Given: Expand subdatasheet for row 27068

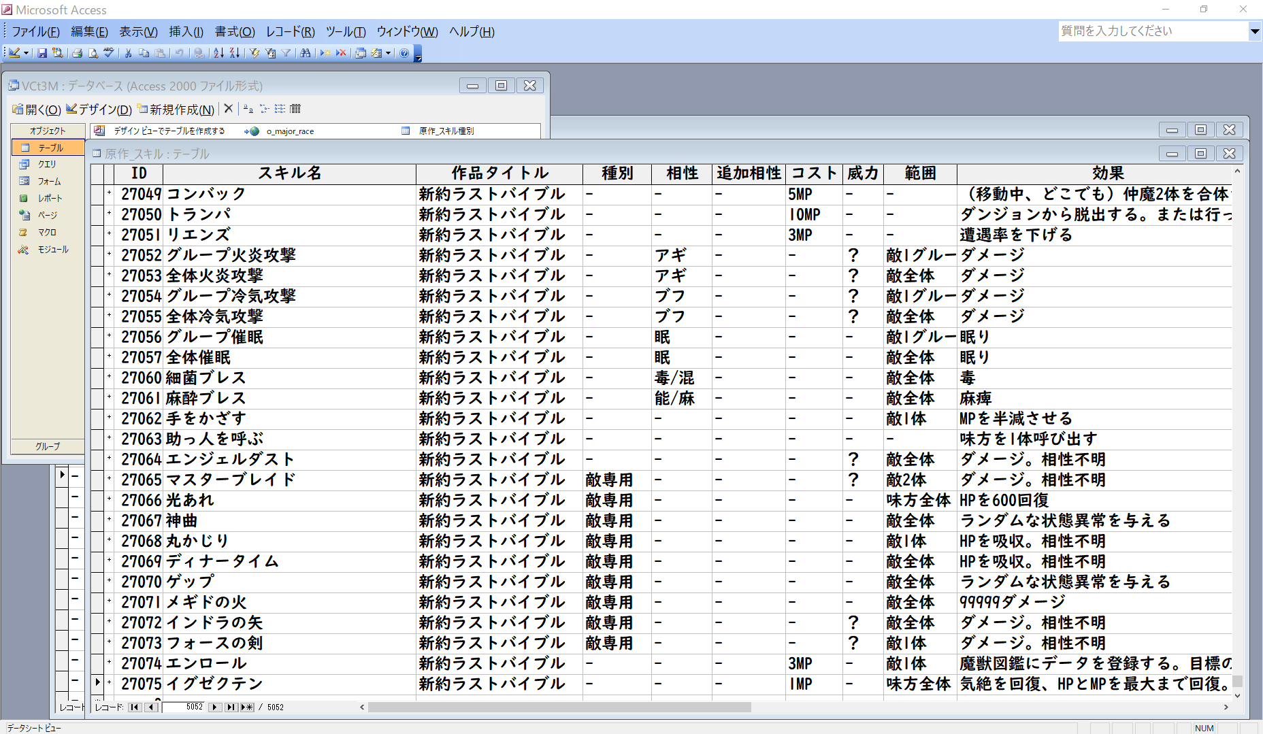Looking at the screenshot, I should click(109, 541).
